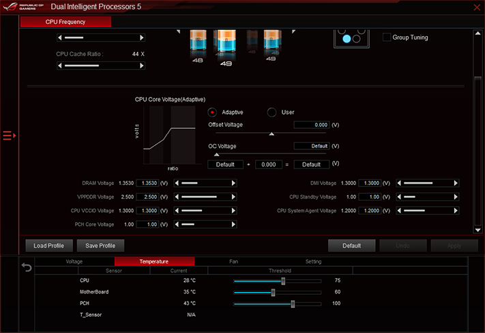Decrease CPU Cache Ratio with left arrow
This screenshot has width=485, height=333.
(x=60, y=66)
